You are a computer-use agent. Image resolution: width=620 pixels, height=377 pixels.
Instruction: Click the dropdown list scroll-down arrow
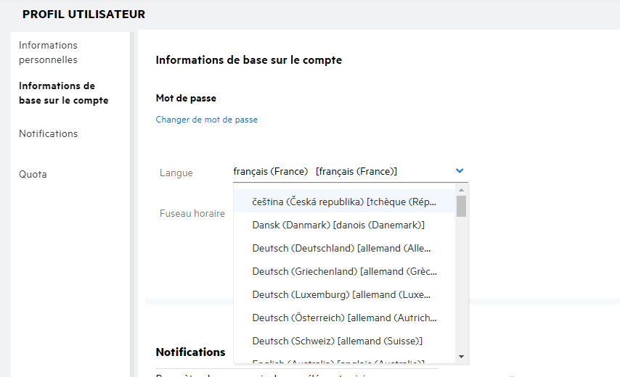tap(461, 357)
